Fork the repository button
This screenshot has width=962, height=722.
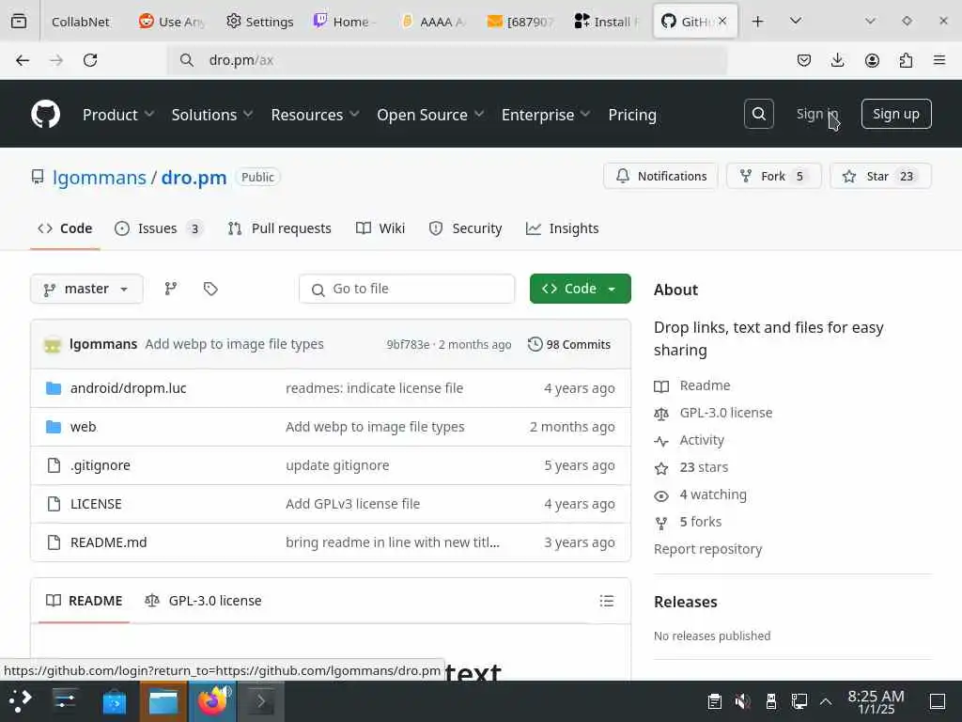click(x=773, y=176)
